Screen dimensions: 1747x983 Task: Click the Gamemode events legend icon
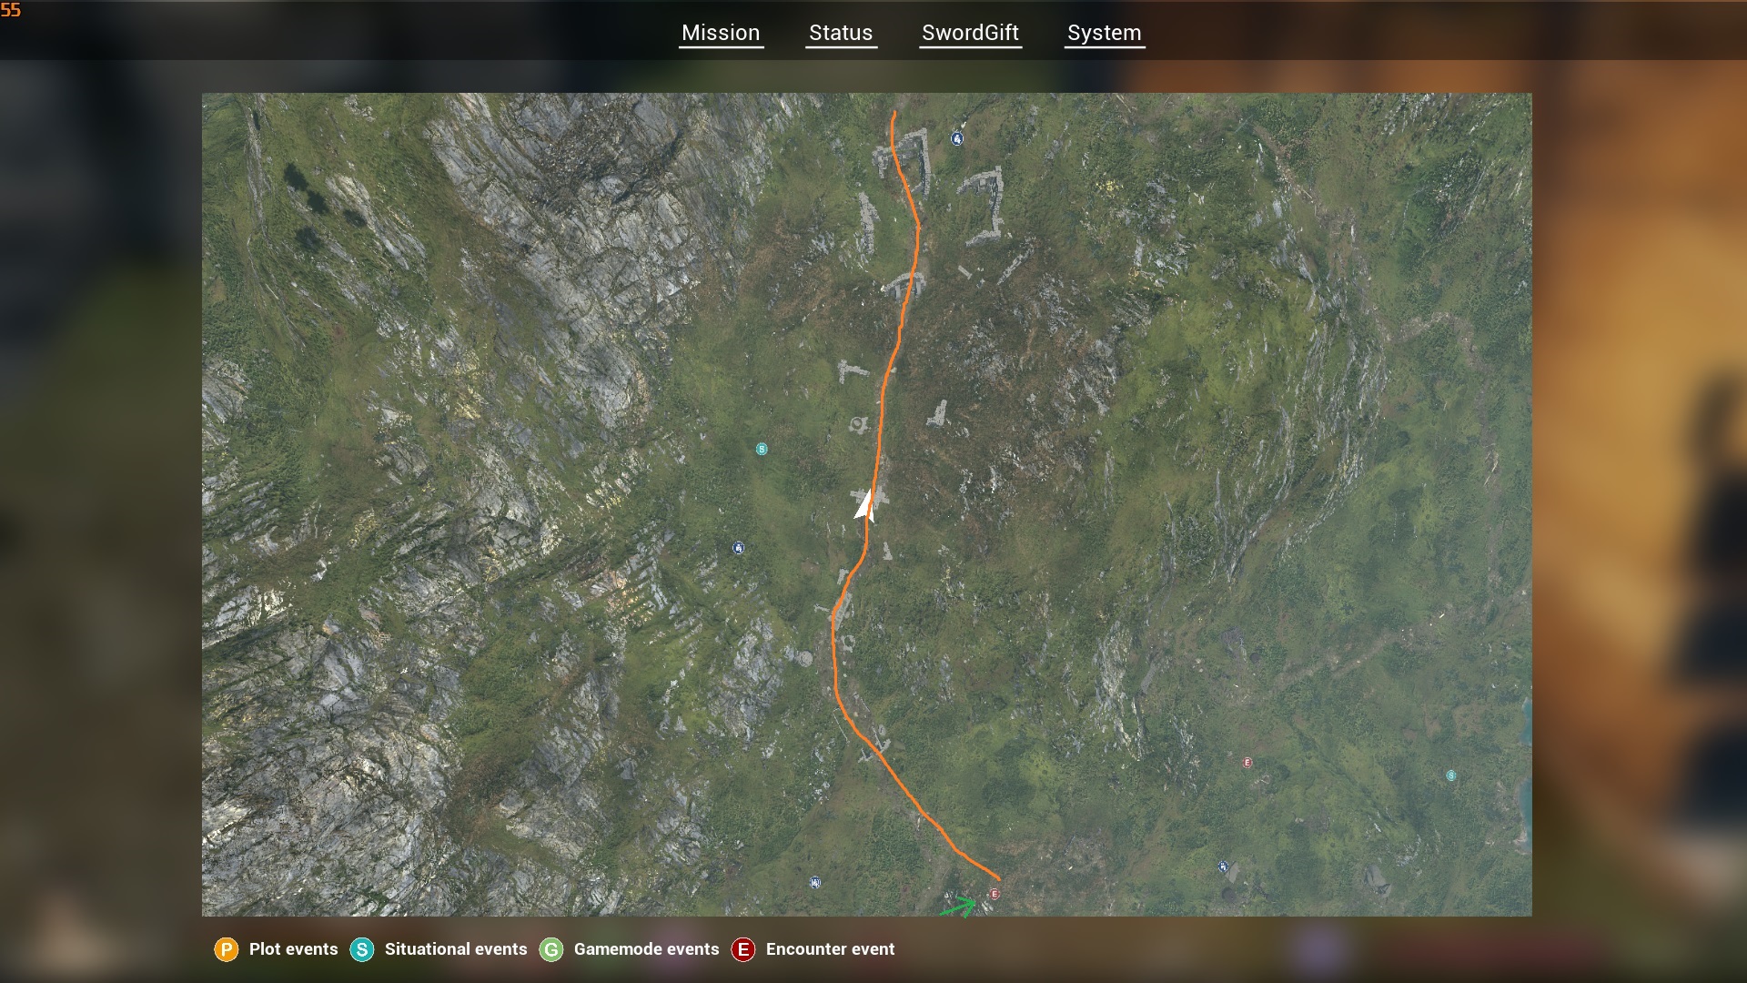[x=551, y=950]
